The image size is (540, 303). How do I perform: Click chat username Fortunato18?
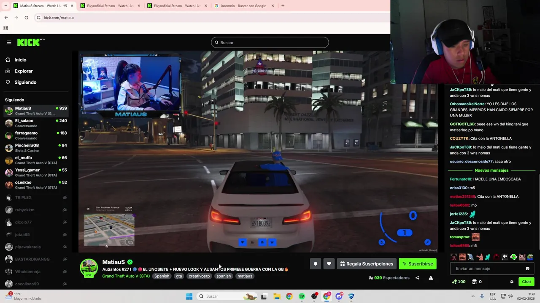[460, 179]
